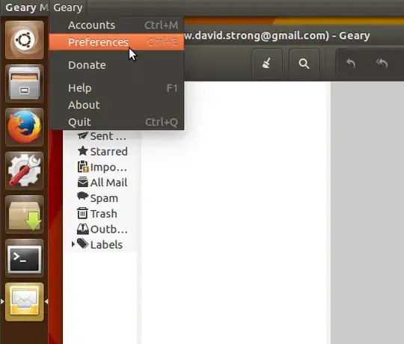
Task: Open Terminal from the launcher dock
Action: pyautogui.click(x=25, y=258)
